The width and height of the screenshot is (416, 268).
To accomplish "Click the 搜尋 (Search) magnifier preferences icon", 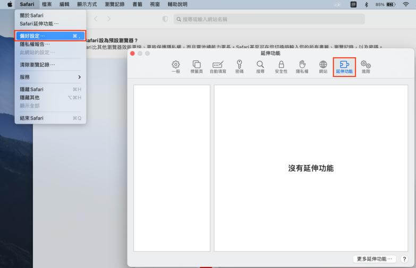I will pyautogui.click(x=260, y=66).
